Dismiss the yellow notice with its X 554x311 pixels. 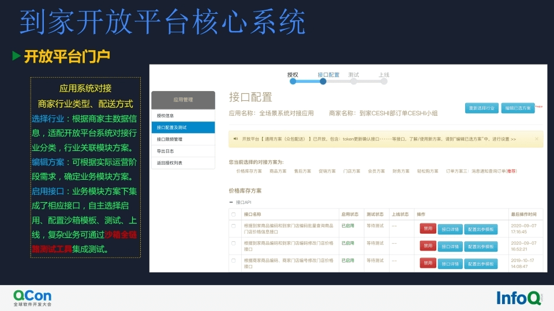[537, 139]
